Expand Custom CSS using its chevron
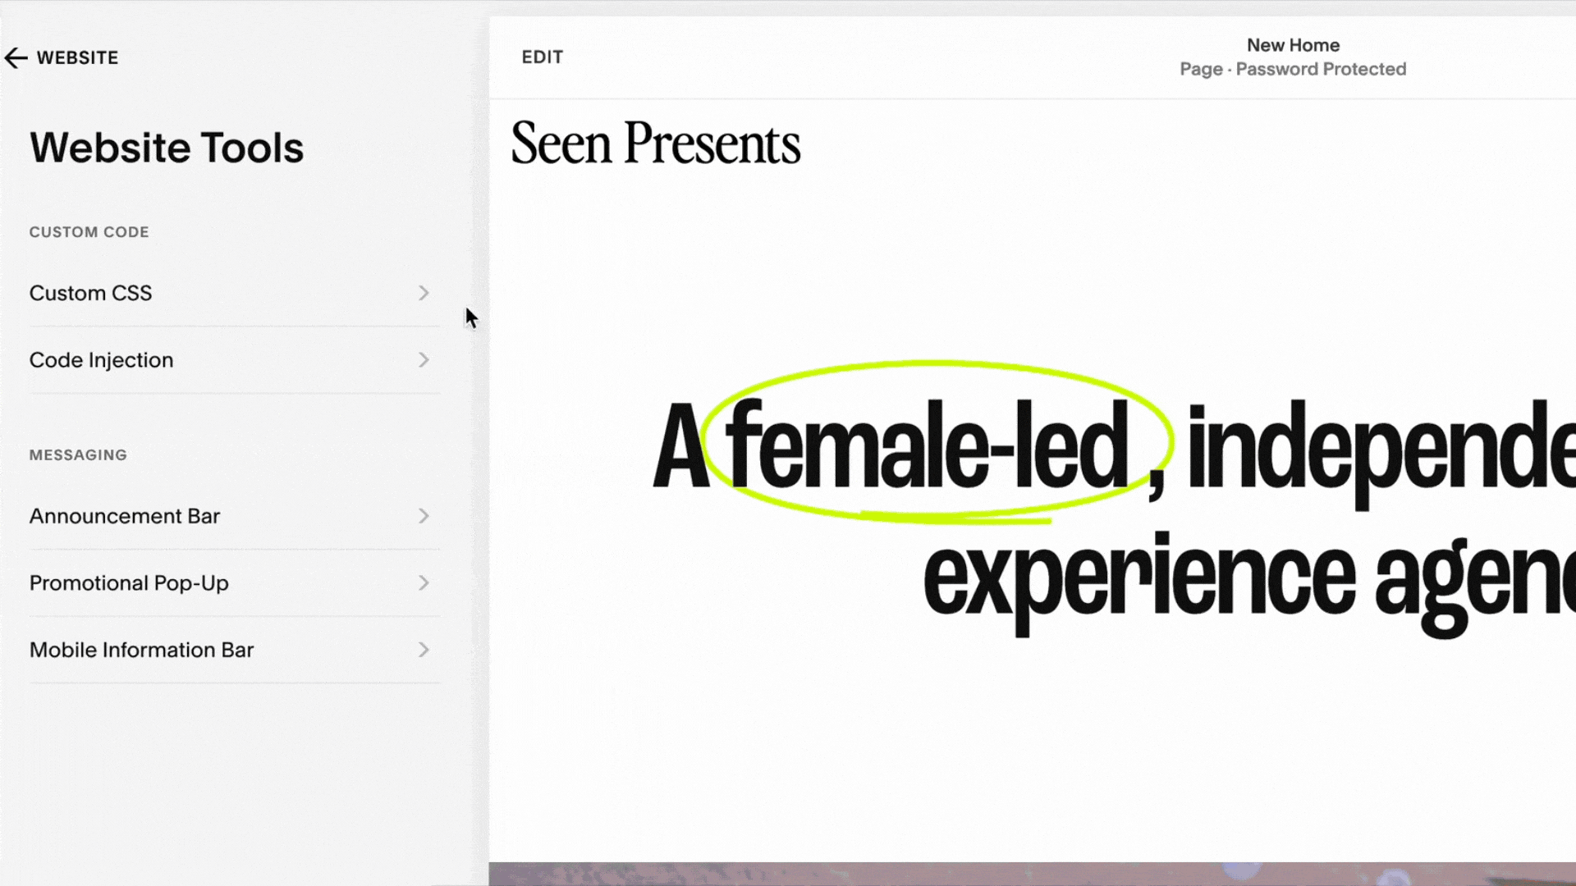 pyautogui.click(x=424, y=293)
